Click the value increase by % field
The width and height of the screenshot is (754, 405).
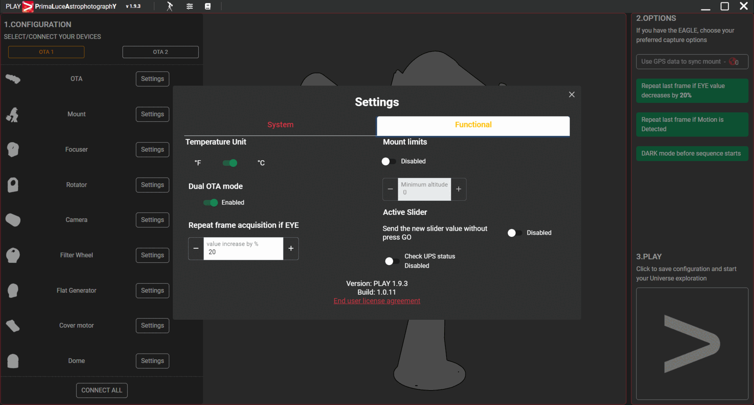point(243,249)
